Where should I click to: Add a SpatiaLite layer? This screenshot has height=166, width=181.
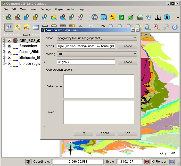(x=35, y=17)
